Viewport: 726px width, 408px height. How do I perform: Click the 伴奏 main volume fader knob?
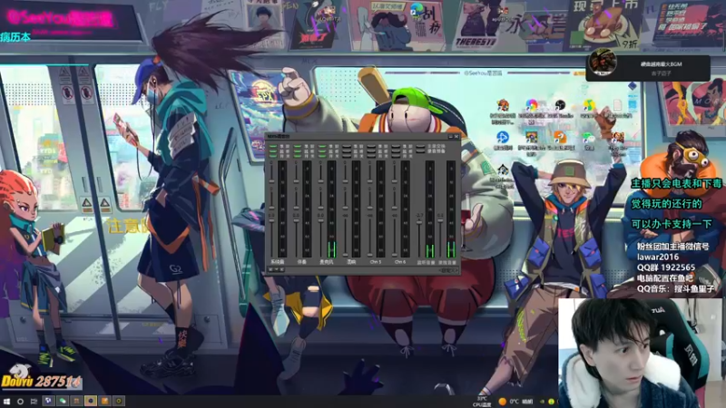[297, 220]
